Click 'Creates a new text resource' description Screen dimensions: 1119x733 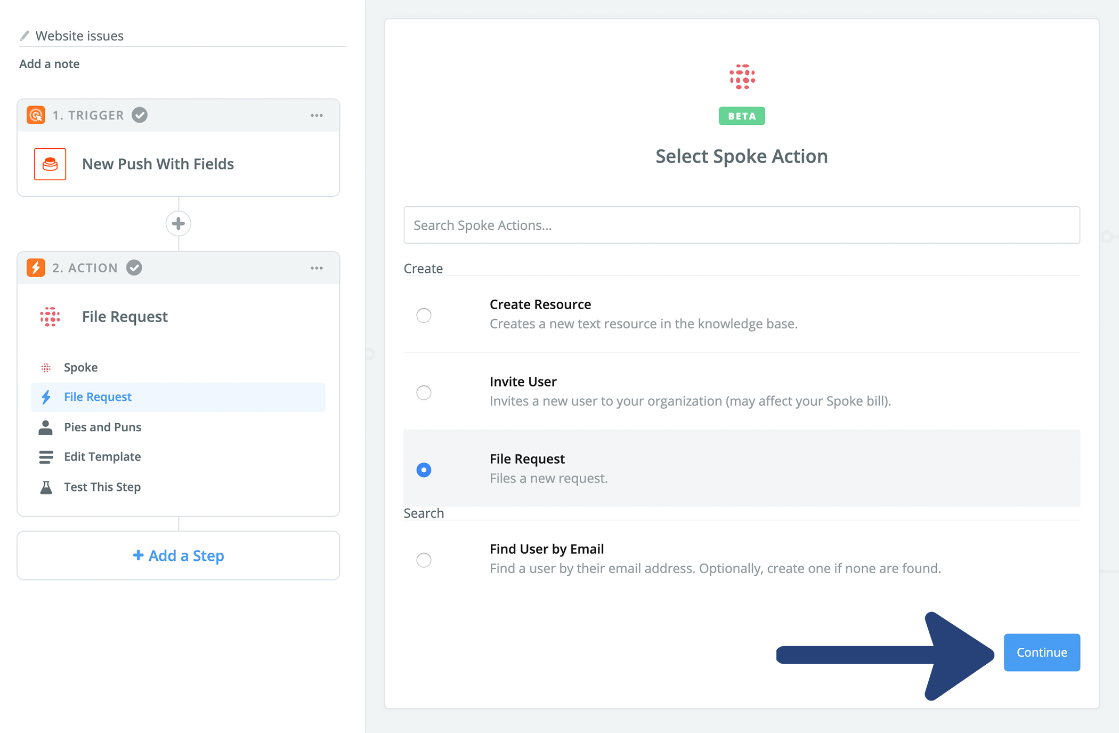(644, 324)
